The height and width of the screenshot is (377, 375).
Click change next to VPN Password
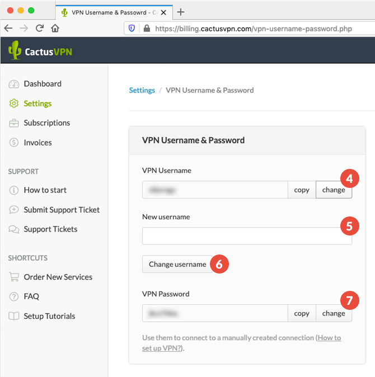tap(334, 313)
